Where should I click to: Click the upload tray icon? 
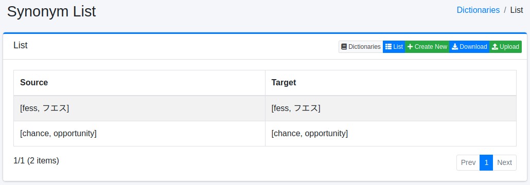pyautogui.click(x=495, y=47)
